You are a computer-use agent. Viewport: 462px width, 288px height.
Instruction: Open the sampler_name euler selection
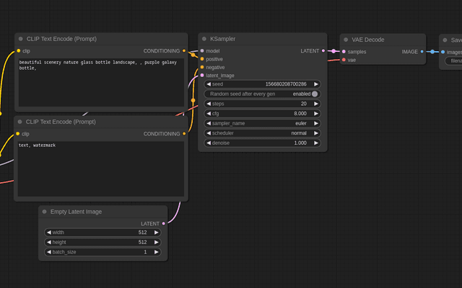(x=262, y=123)
